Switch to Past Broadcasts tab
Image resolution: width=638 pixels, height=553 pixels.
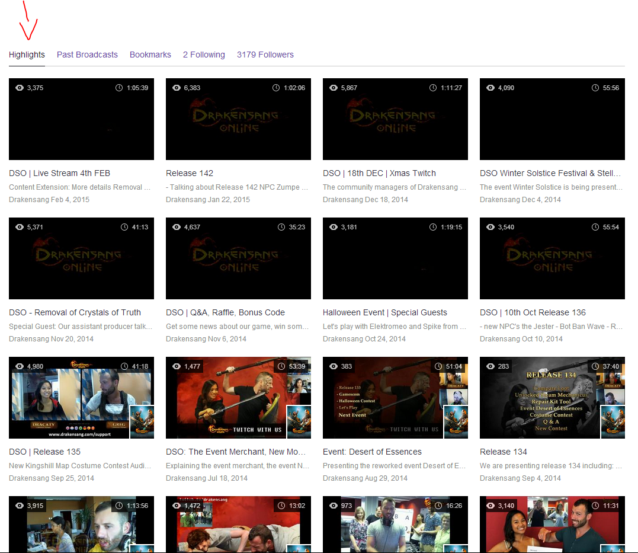pos(87,55)
